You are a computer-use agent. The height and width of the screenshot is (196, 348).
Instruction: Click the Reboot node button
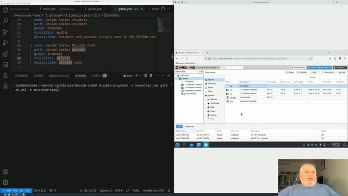click(290, 72)
